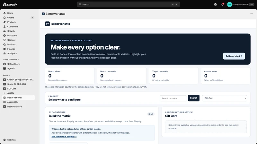Focus the Search products input
Viewport: 257px width, 144px height.
(173, 98)
